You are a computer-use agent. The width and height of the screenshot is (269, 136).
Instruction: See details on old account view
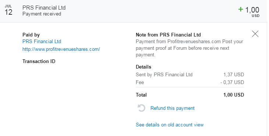coord(170,125)
